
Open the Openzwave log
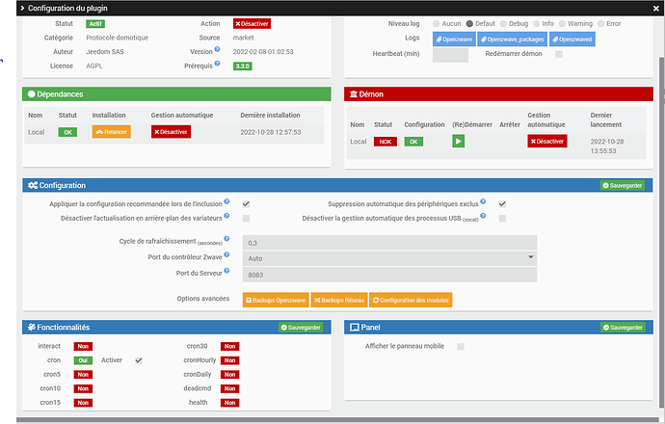pyautogui.click(x=454, y=39)
